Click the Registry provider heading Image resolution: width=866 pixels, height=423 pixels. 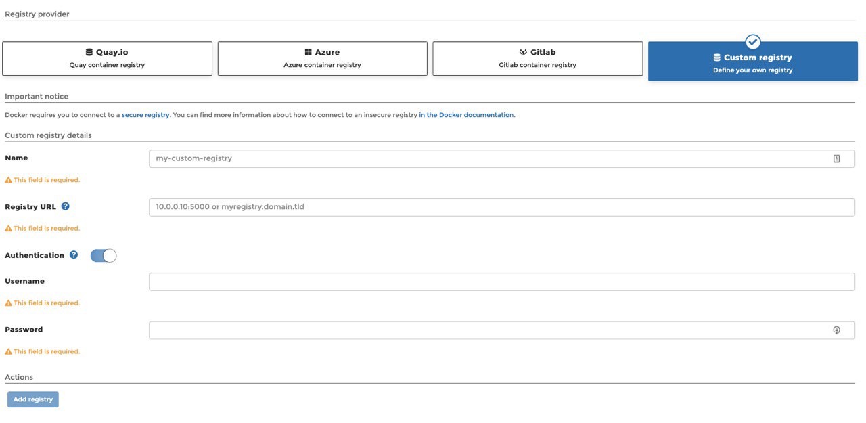click(x=37, y=14)
